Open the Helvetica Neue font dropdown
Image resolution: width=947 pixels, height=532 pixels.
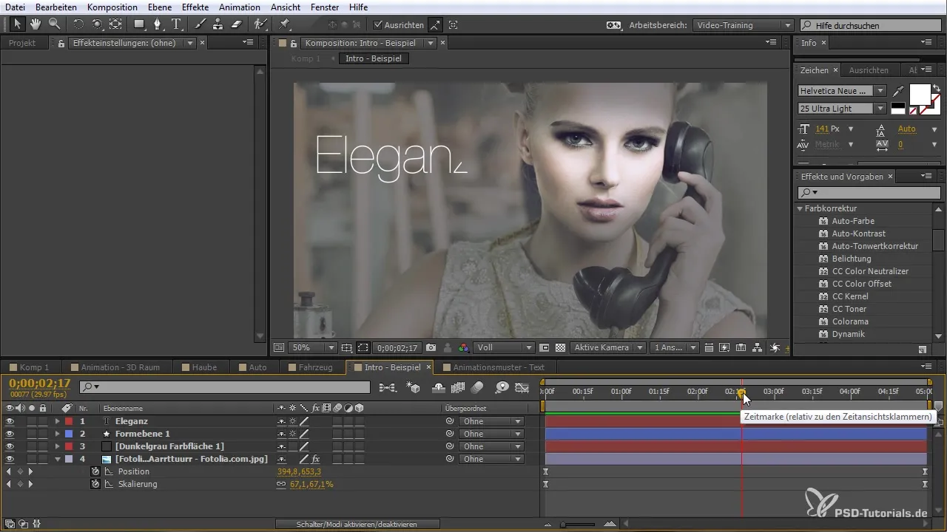pyautogui.click(x=842, y=91)
